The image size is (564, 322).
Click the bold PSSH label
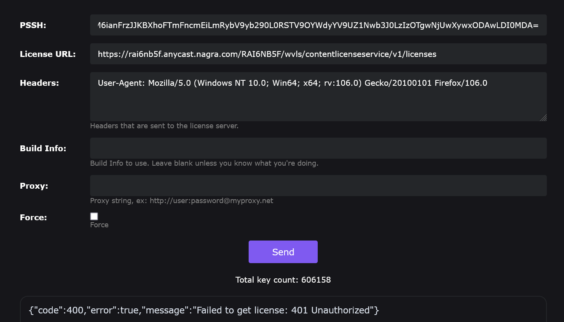pos(33,26)
